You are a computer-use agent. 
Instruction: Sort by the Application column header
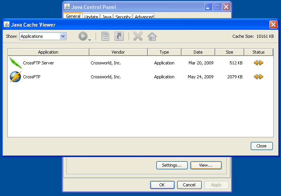point(48,52)
